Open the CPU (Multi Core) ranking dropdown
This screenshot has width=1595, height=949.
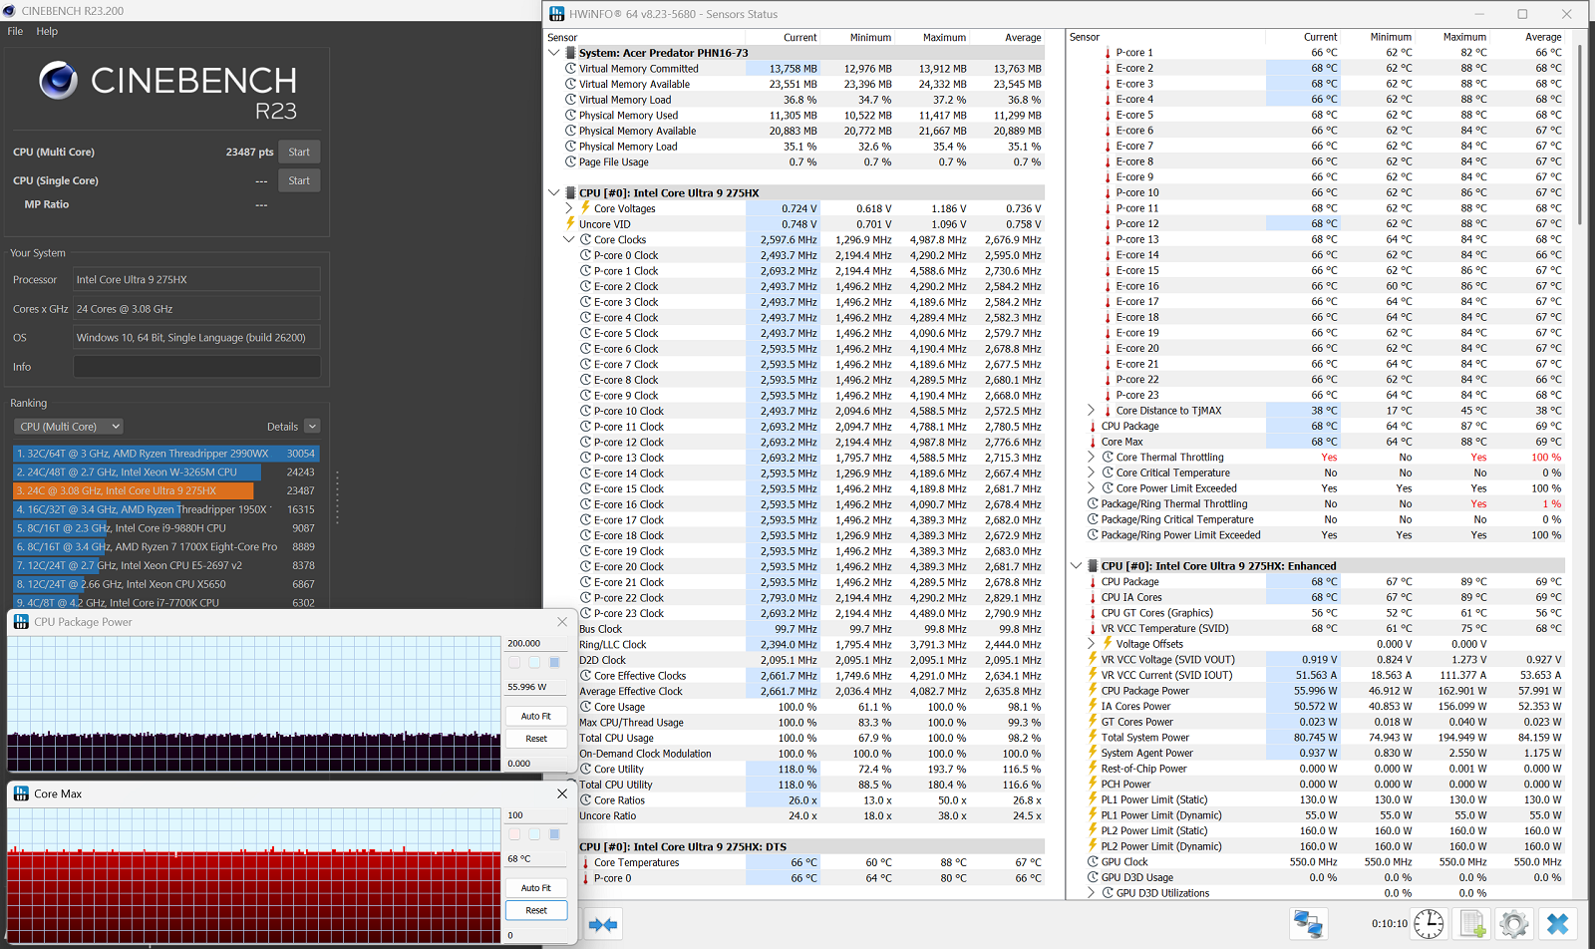68,427
